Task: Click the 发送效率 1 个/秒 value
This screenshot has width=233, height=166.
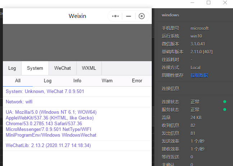Action: [x=197, y=141]
